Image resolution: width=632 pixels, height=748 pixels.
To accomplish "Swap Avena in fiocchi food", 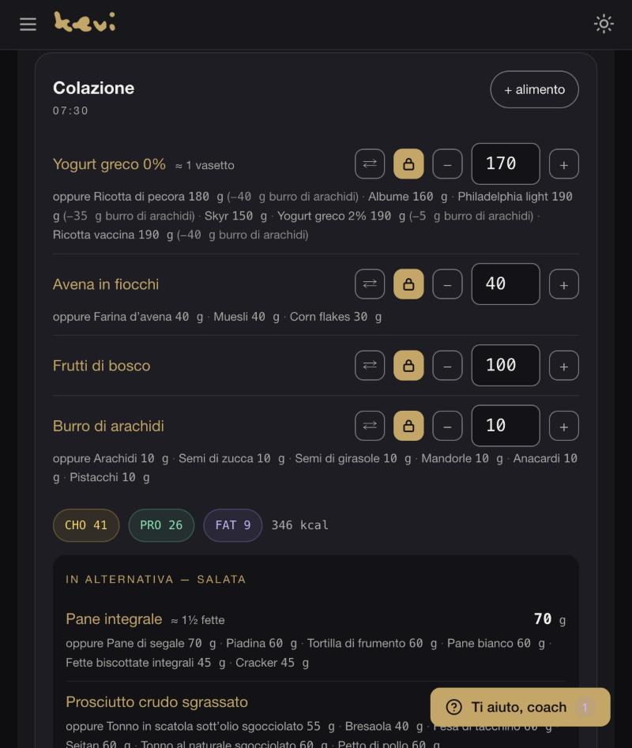I will [x=370, y=284].
